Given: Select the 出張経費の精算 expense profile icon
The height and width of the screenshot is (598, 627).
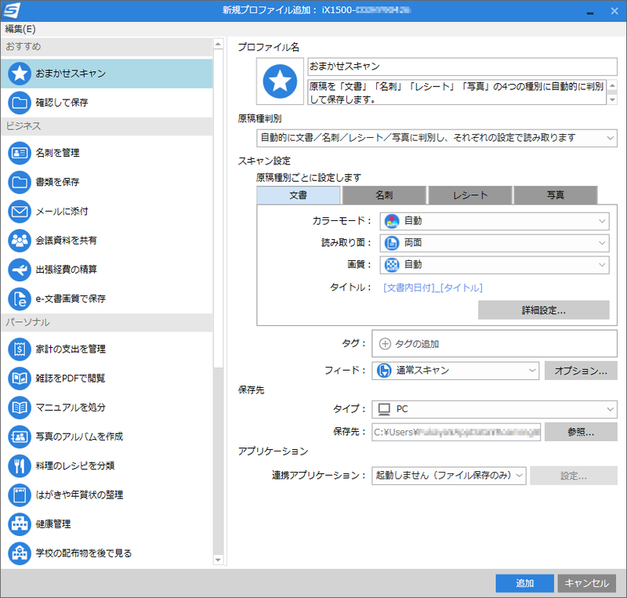Looking at the screenshot, I should coord(20,269).
